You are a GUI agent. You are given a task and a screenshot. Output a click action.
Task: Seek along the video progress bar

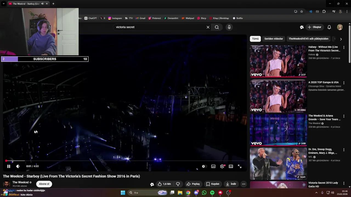point(123,161)
